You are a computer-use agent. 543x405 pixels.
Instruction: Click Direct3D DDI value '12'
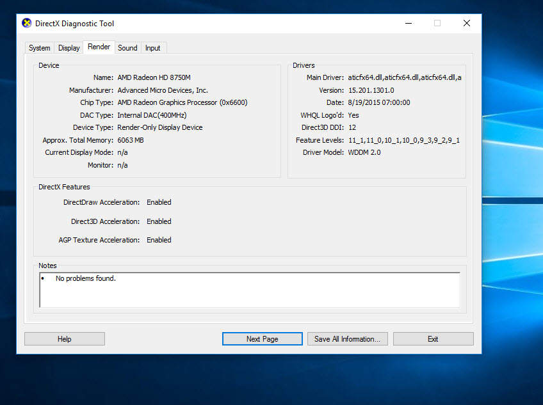pos(352,127)
